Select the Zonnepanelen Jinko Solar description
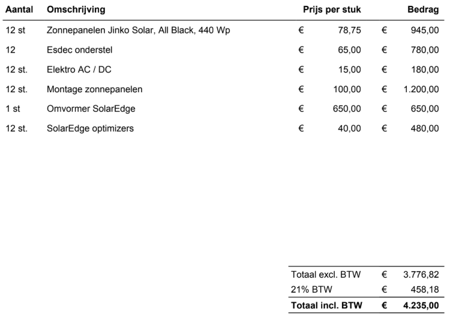The height and width of the screenshot is (322, 450). click(x=138, y=31)
